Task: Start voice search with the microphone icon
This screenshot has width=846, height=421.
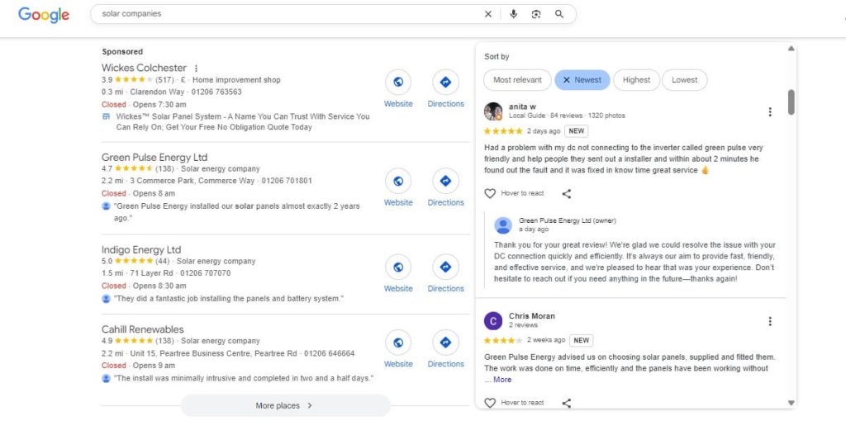Action: [513, 14]
